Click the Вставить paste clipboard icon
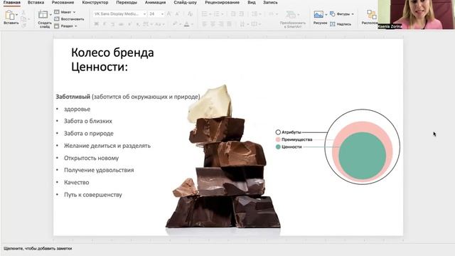The height and width of the screenshot is (256, 455). click(x=9, y=14)
